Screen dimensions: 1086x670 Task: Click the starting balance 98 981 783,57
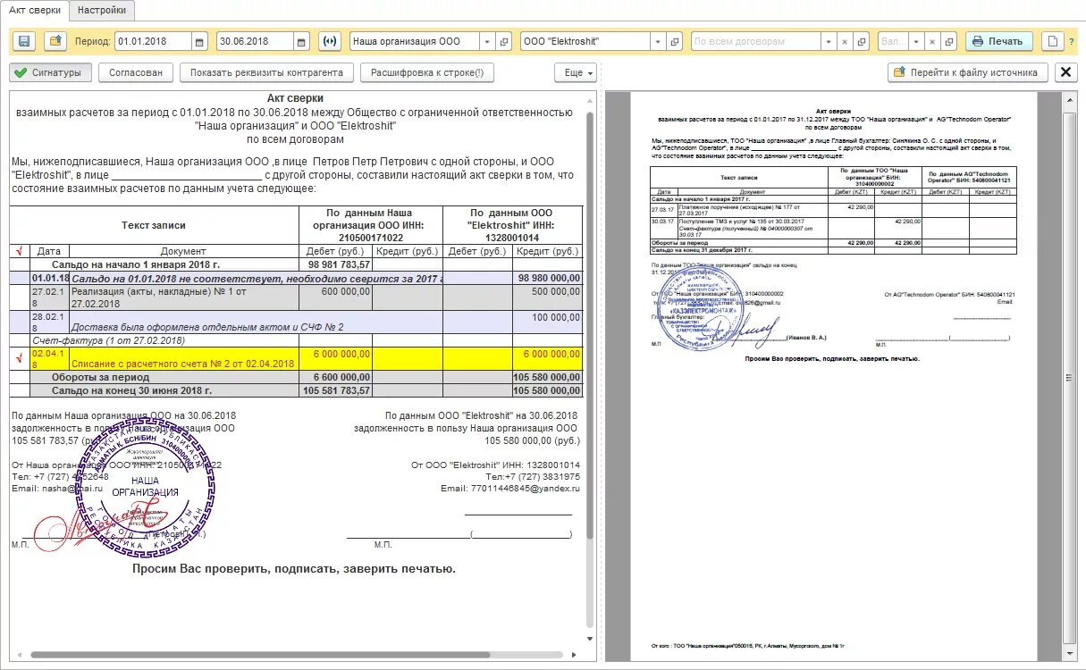tap(335, 264)
